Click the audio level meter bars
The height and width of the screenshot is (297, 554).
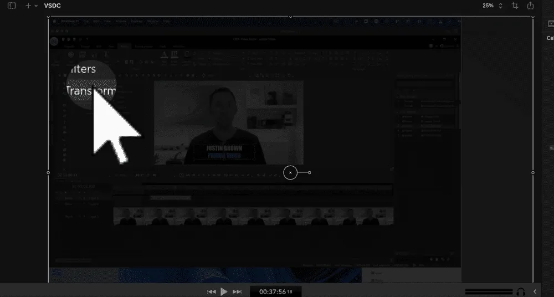tap(488, 291)
